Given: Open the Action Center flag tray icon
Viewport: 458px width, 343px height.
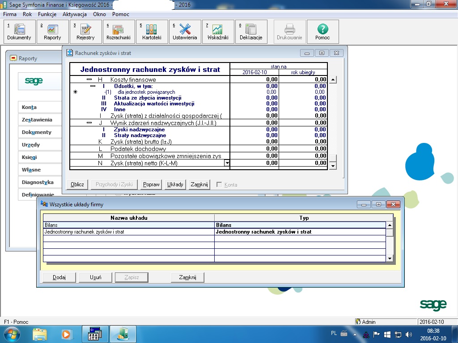Looking at the screenshot, I should (x=377, y=335).
